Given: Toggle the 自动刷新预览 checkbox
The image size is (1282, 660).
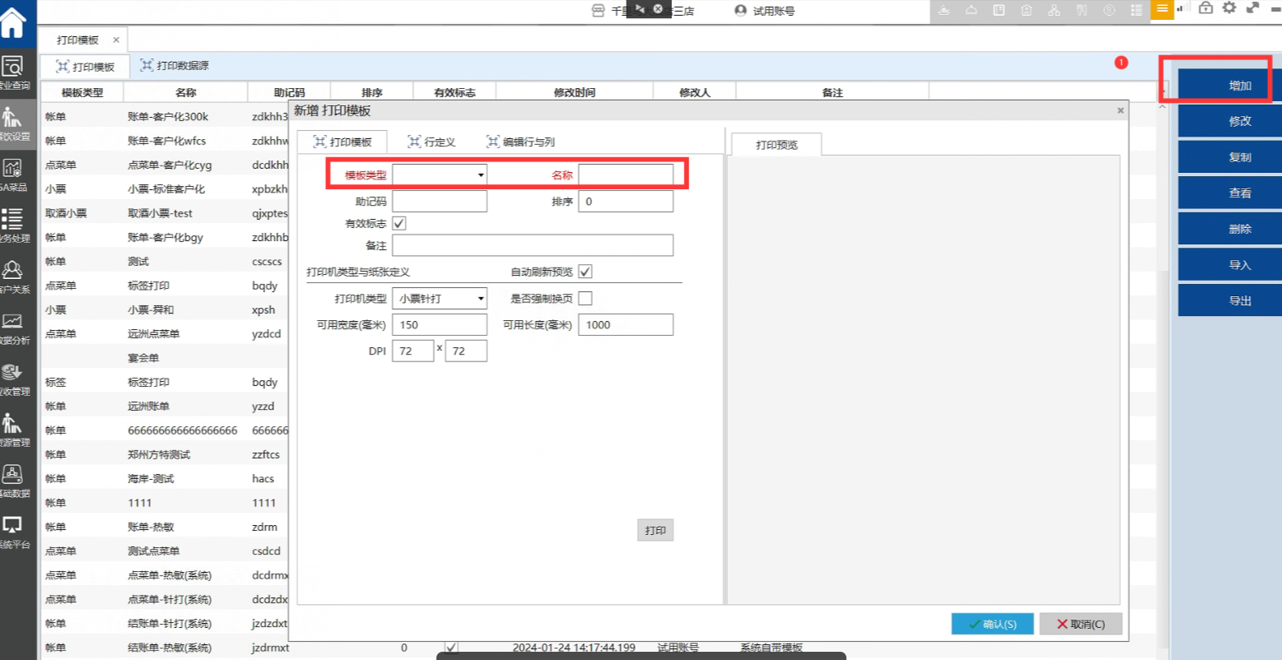Looking at the screenshot, I should [x=585, y=272].
